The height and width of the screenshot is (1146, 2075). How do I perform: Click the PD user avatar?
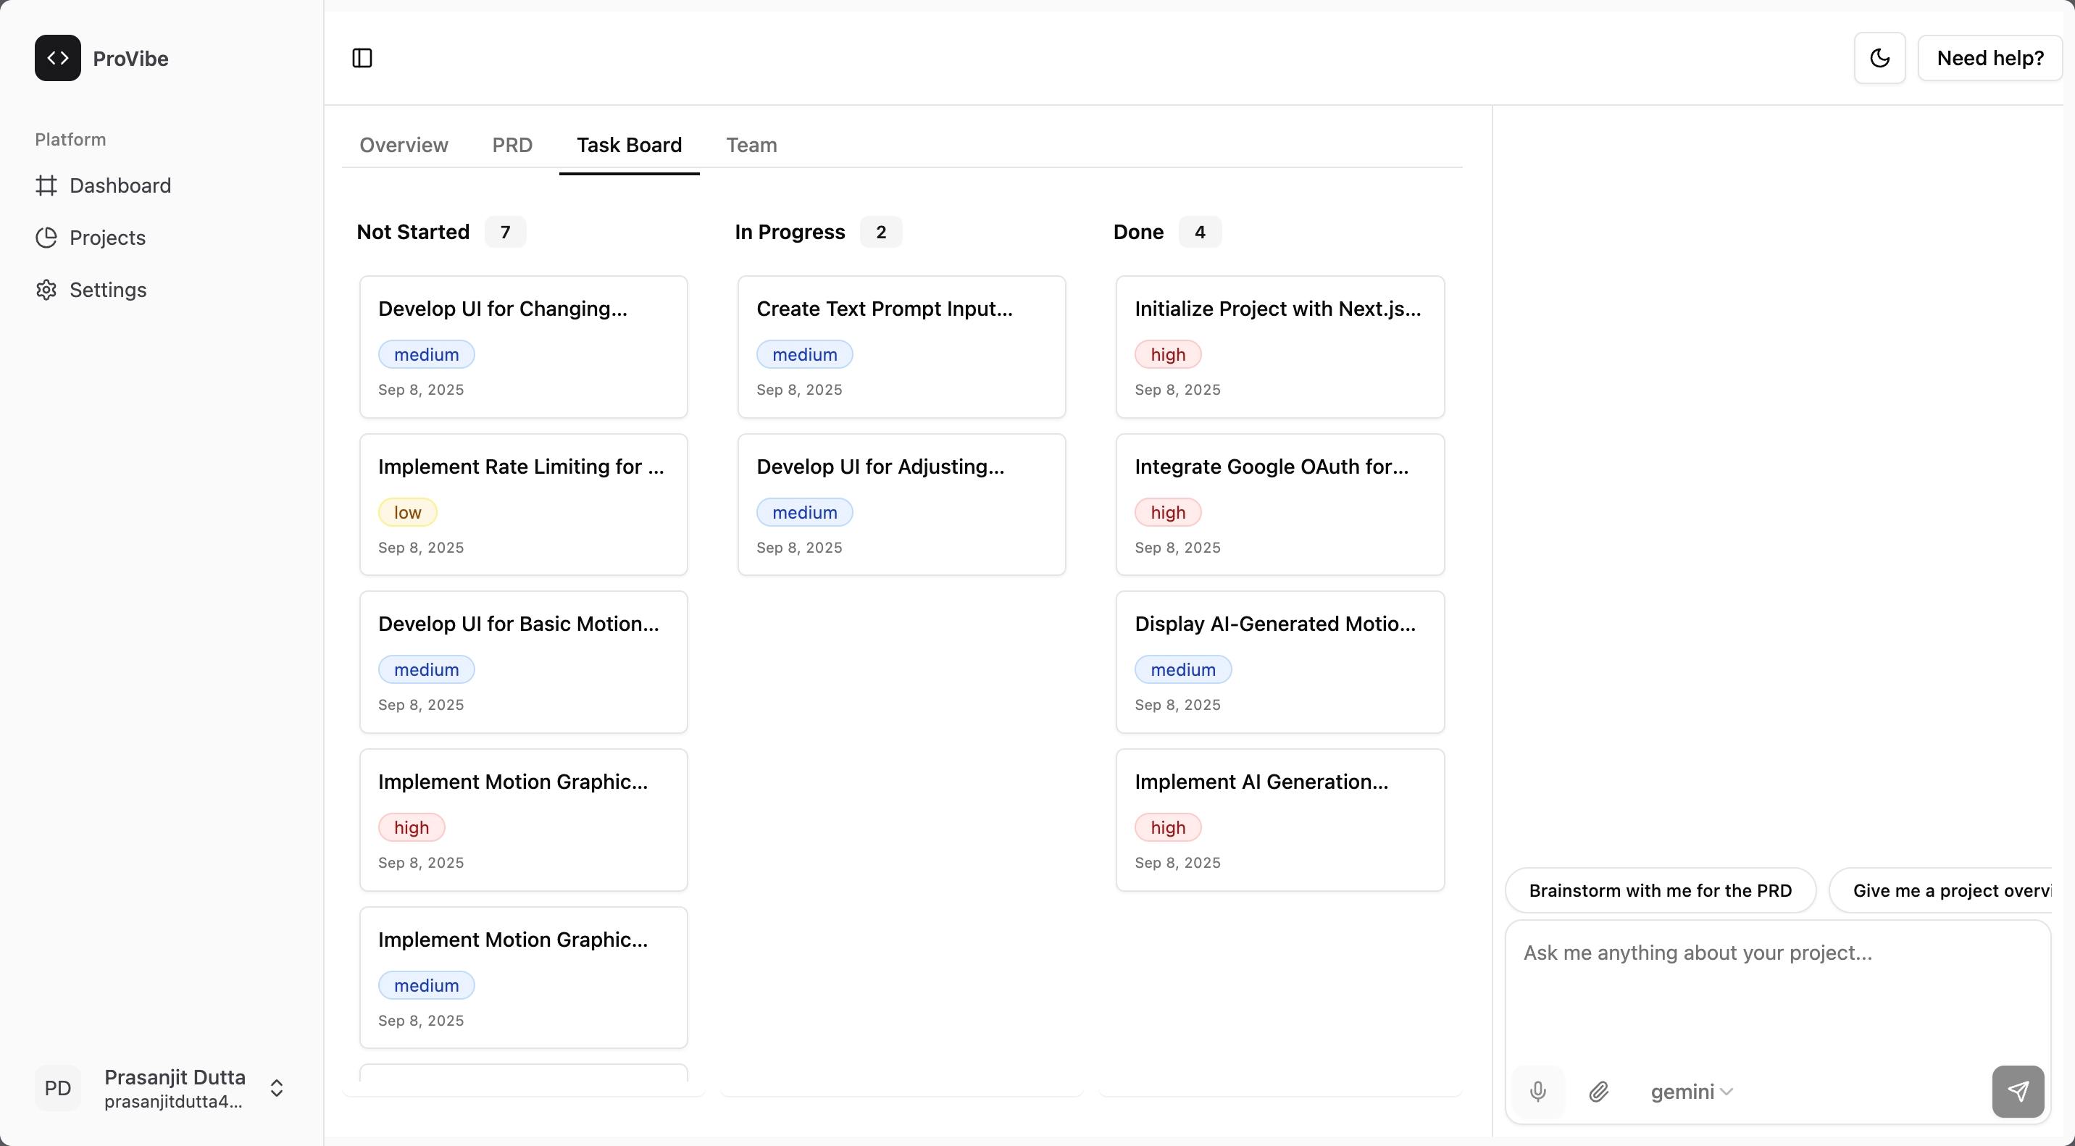click(x=58, y=1089)
